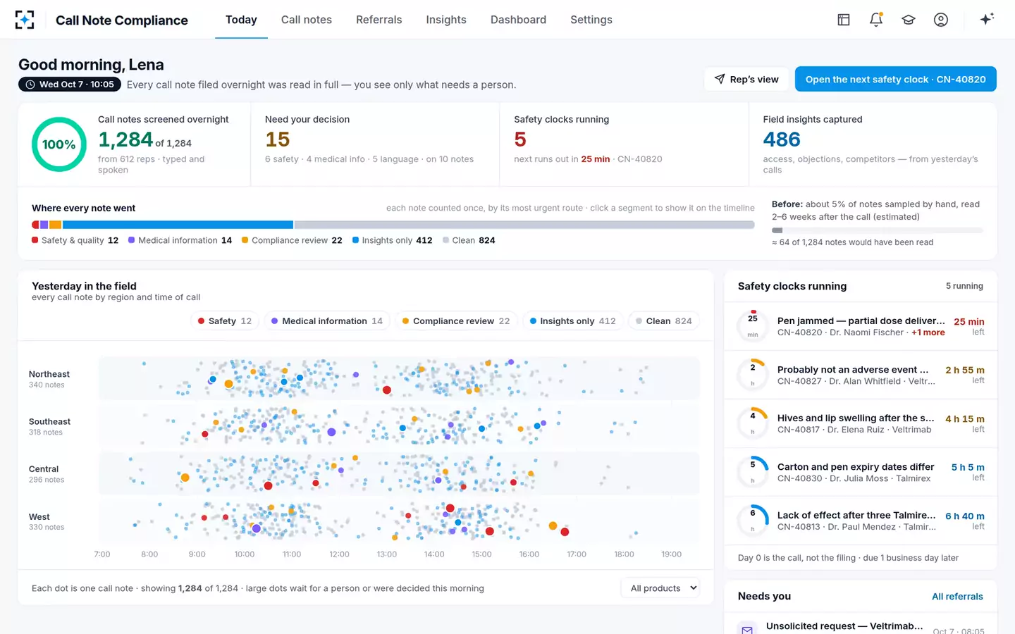Go to the Referrals tab

pyautogui.click(x=379, y=20)
